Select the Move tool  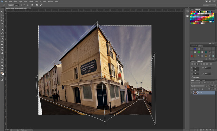(2, 12)
